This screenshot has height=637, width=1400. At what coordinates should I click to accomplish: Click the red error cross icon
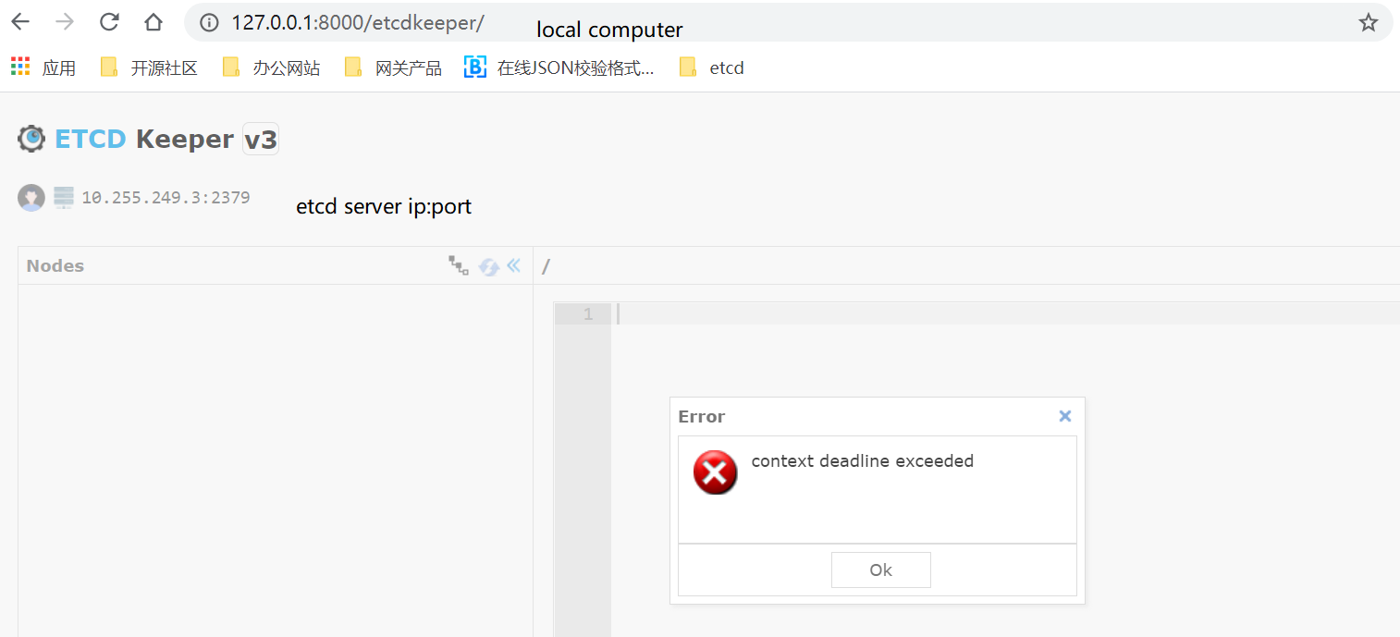click(x=716, y=472)
